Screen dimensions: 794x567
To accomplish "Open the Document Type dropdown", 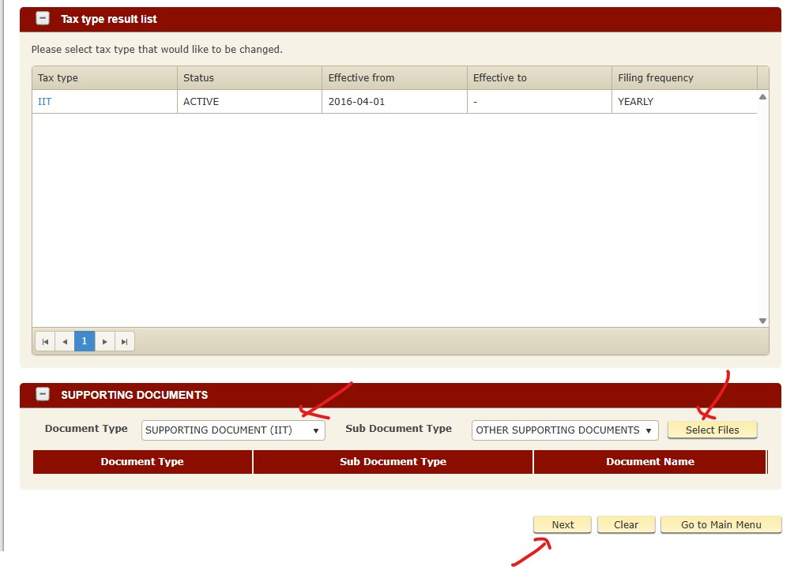I will coord(233,430).
